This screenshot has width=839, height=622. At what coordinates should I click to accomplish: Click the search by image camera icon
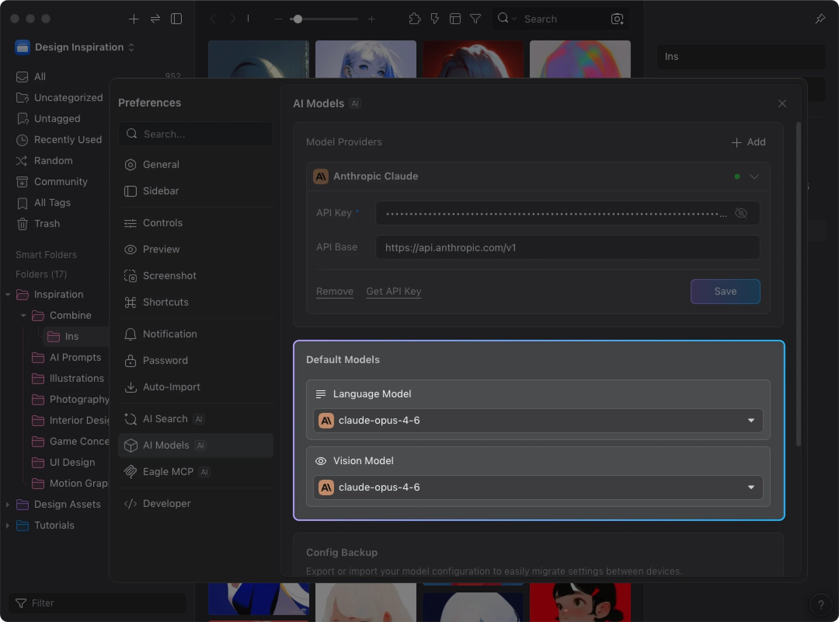point(617,19)
